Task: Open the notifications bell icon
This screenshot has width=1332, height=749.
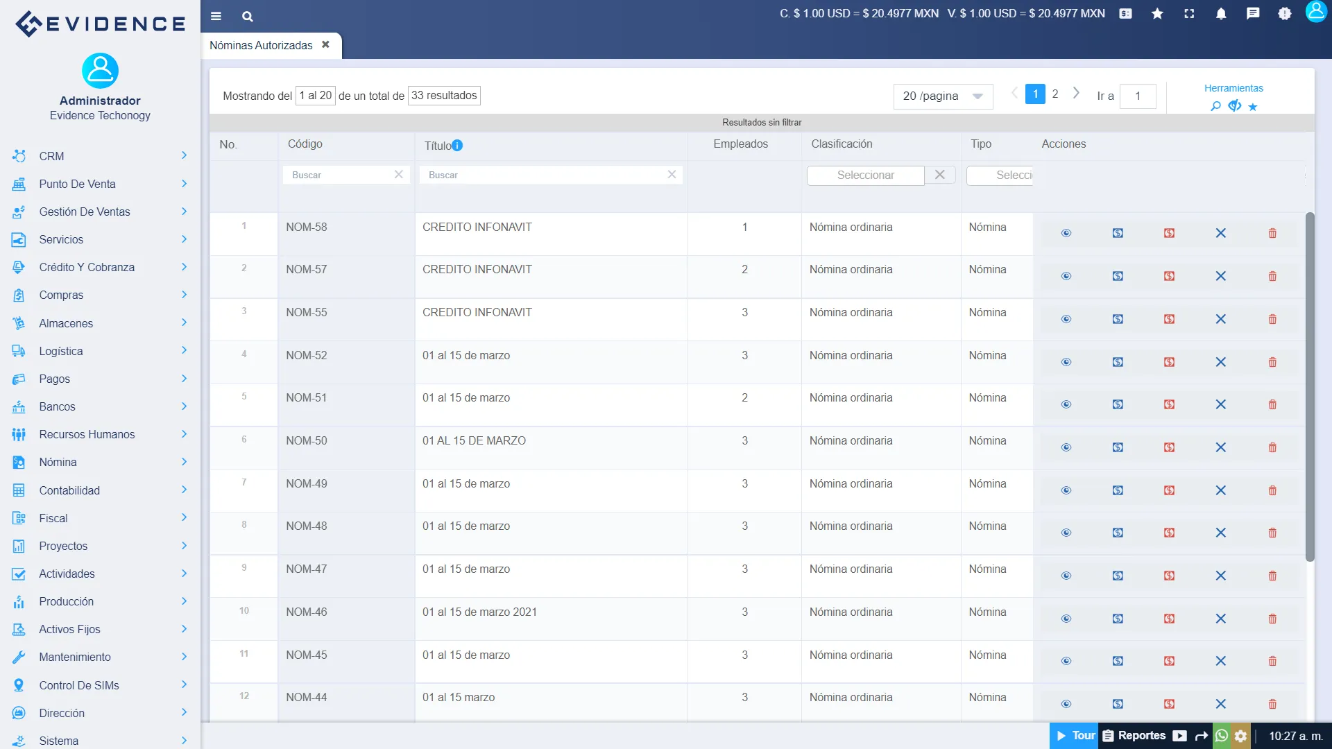Action: (x=1221, y=14)
